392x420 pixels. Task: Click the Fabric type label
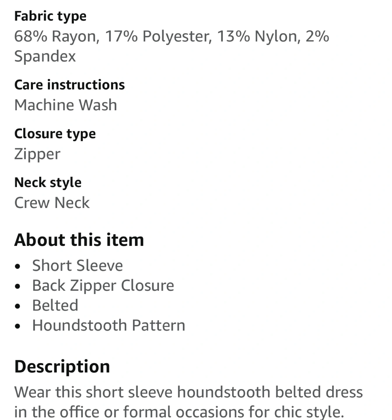50,16
